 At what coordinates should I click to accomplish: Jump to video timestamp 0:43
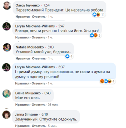[47, 93]
